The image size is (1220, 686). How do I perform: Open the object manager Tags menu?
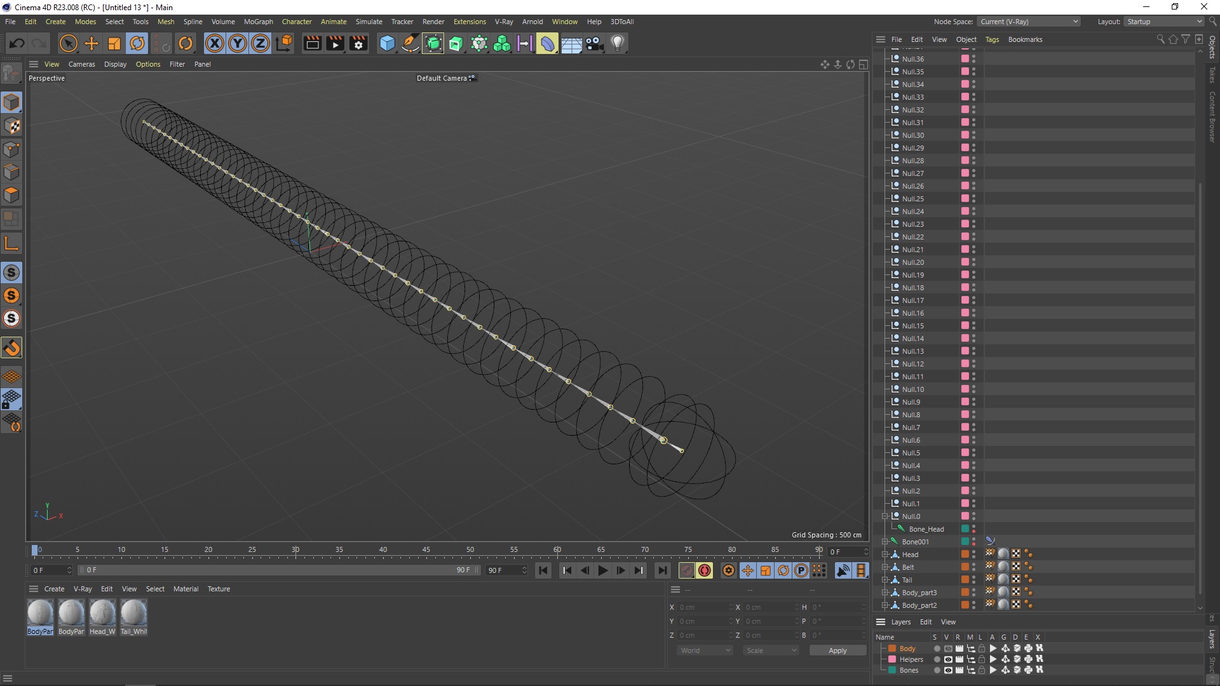(992, 39)
